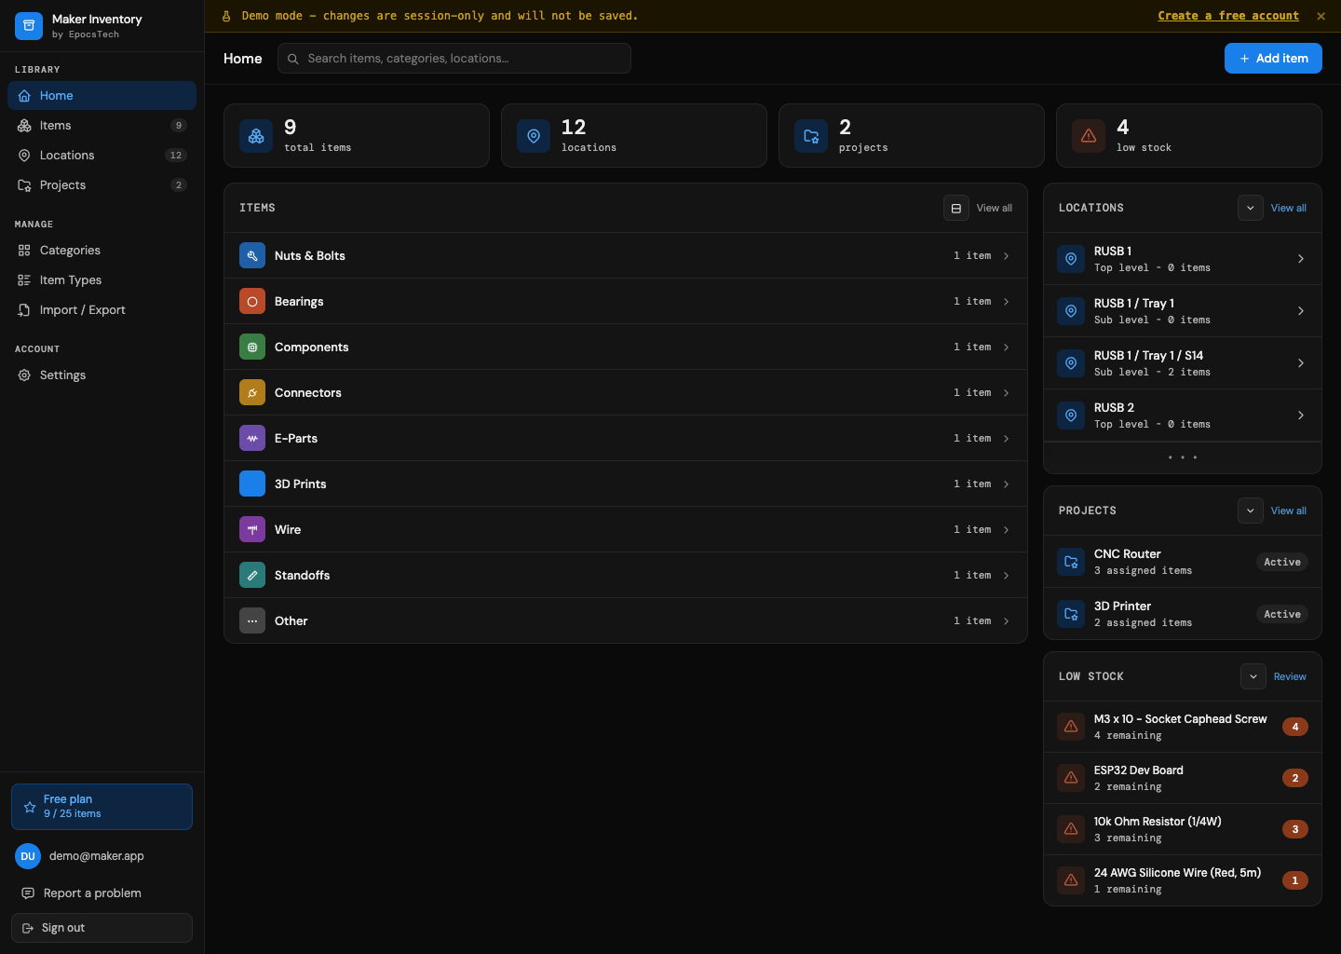Screen dimensions: 1341x954
Task: Click the Free plan 9 / 25 items card
Action: pyautogui.click(x=102, y=807)
